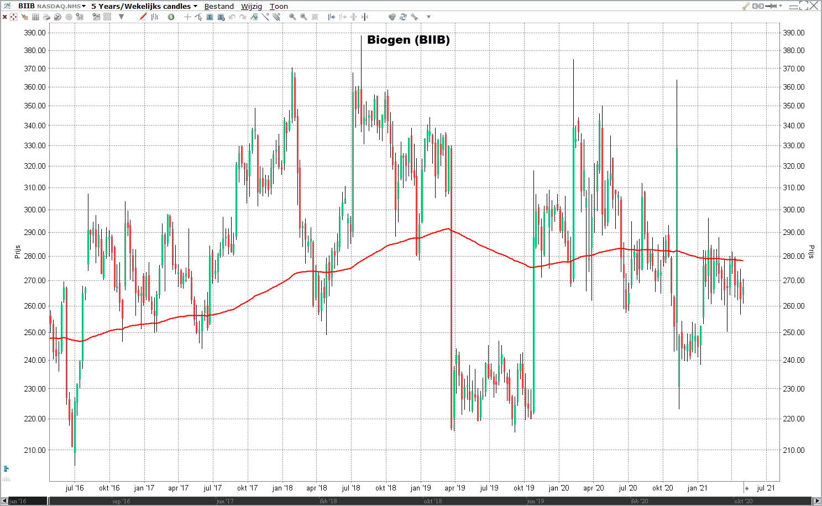The image size is (822, 506).
Task: Refresh the chart data
Action: [403, 17]
